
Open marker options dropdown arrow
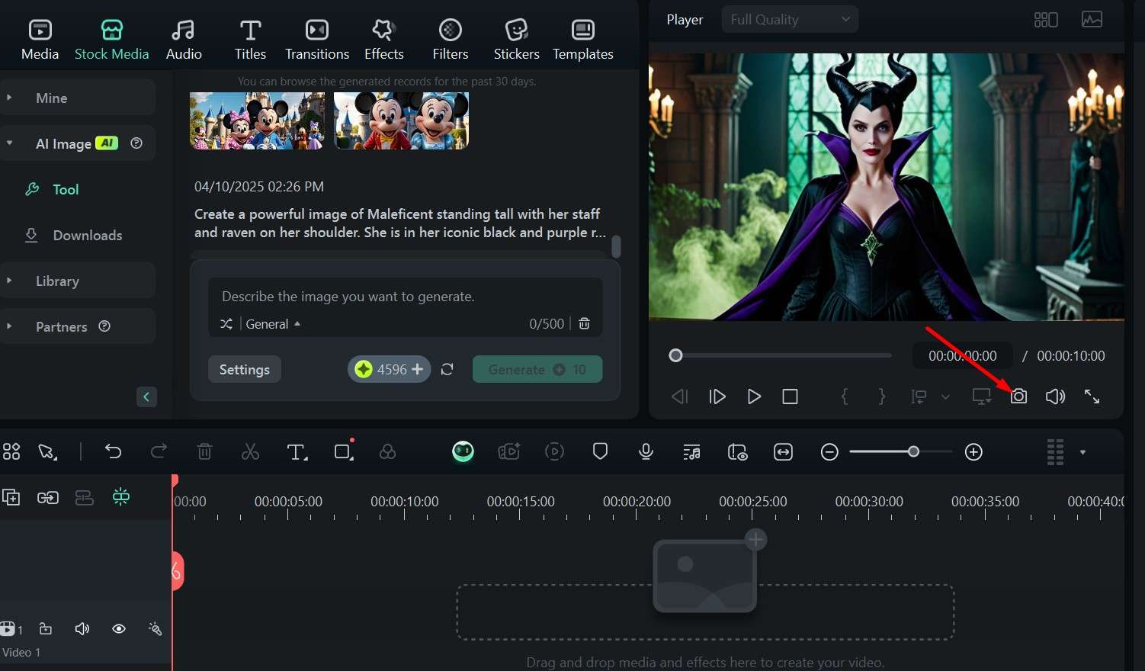945,396
